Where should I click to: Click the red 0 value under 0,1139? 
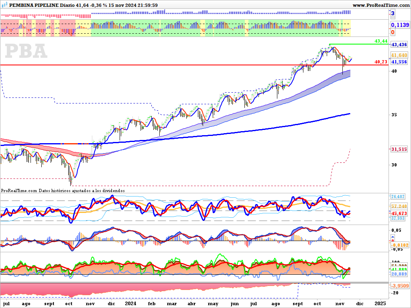click(x=393, y=32)
